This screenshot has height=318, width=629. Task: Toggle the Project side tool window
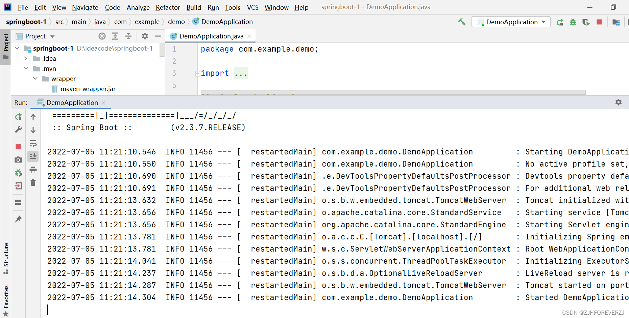click(x=6, y=47)
